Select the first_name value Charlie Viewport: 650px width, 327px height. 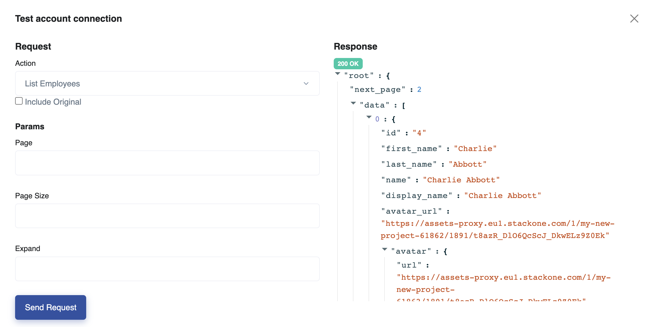click(475, 148)
